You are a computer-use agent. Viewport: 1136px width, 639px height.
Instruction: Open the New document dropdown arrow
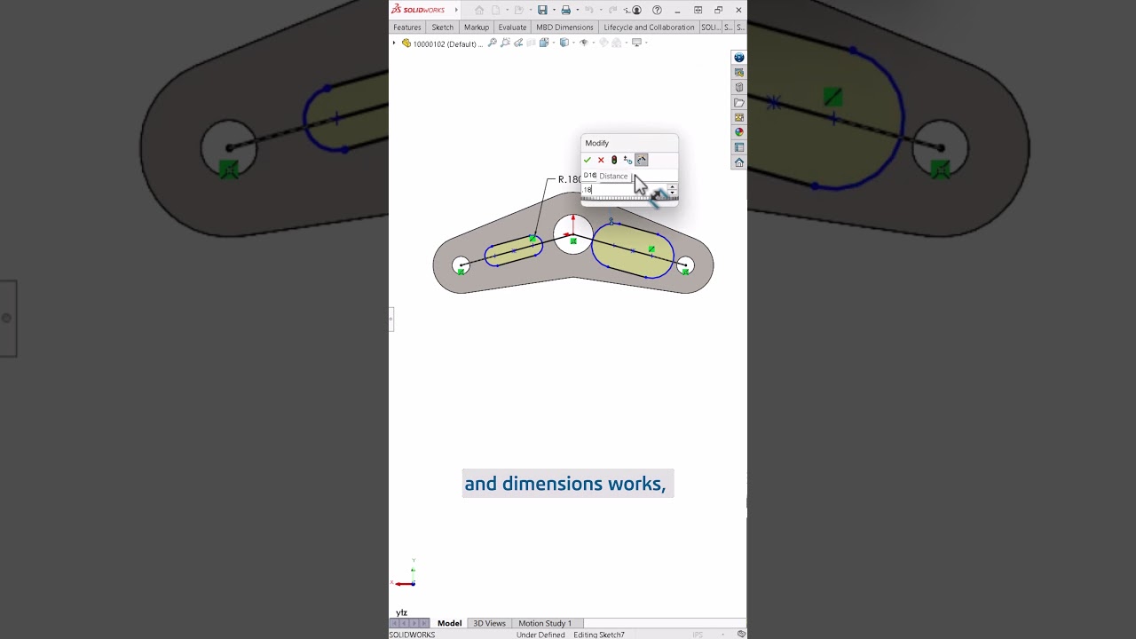pos(507,10)
